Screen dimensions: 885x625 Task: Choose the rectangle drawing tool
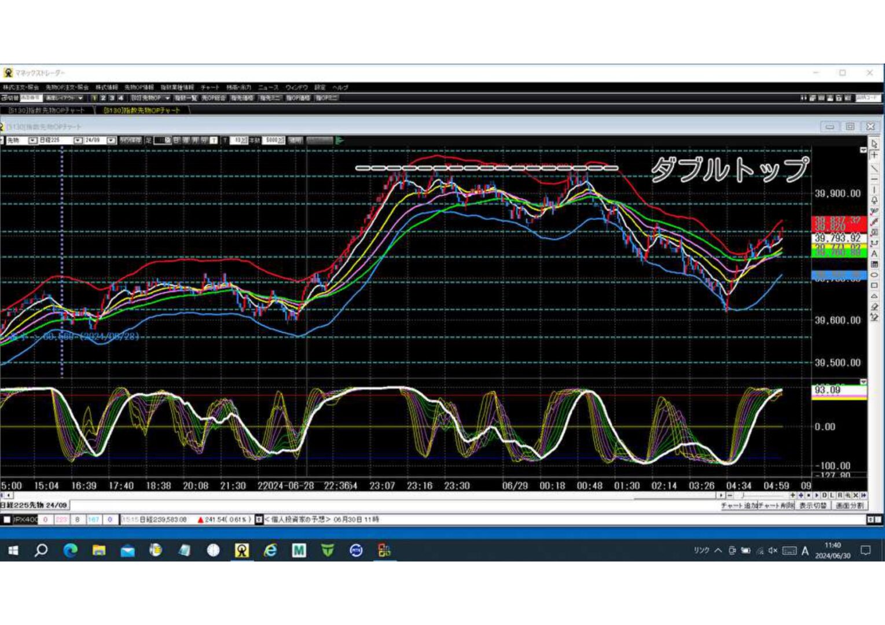tap(874, 285)
